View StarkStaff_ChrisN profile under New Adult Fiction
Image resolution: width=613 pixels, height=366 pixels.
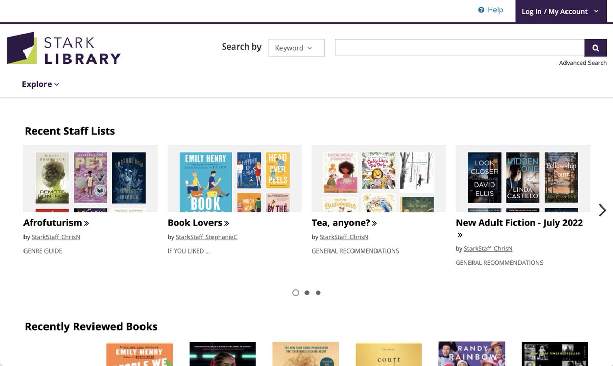click(488, 249)
